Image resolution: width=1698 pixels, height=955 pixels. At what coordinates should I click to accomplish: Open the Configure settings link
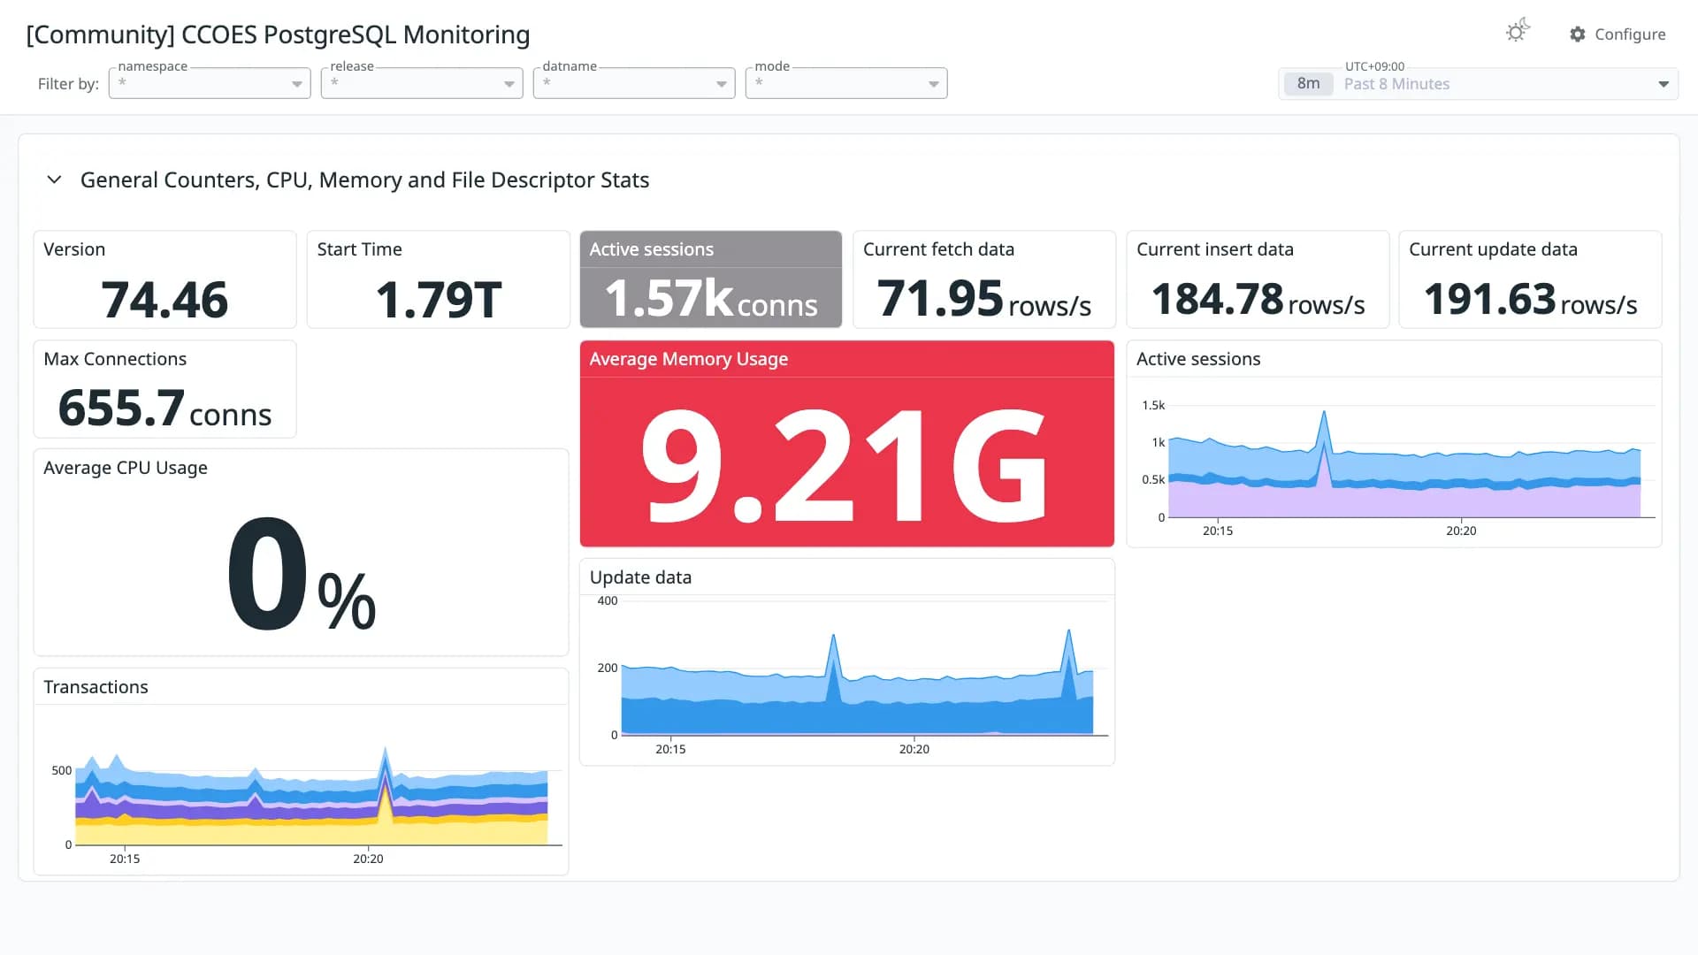(1618, 34)
